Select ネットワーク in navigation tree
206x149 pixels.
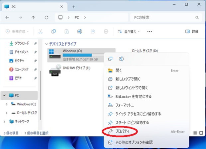tap(19, 122)
